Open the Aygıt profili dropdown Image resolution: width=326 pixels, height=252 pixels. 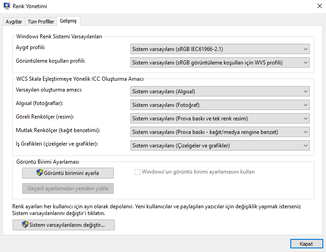[220, 49]
